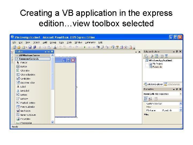Click the Paste clipboard icon
The height and width of the screenshot is (145, 193).
[x=49, y=47]
